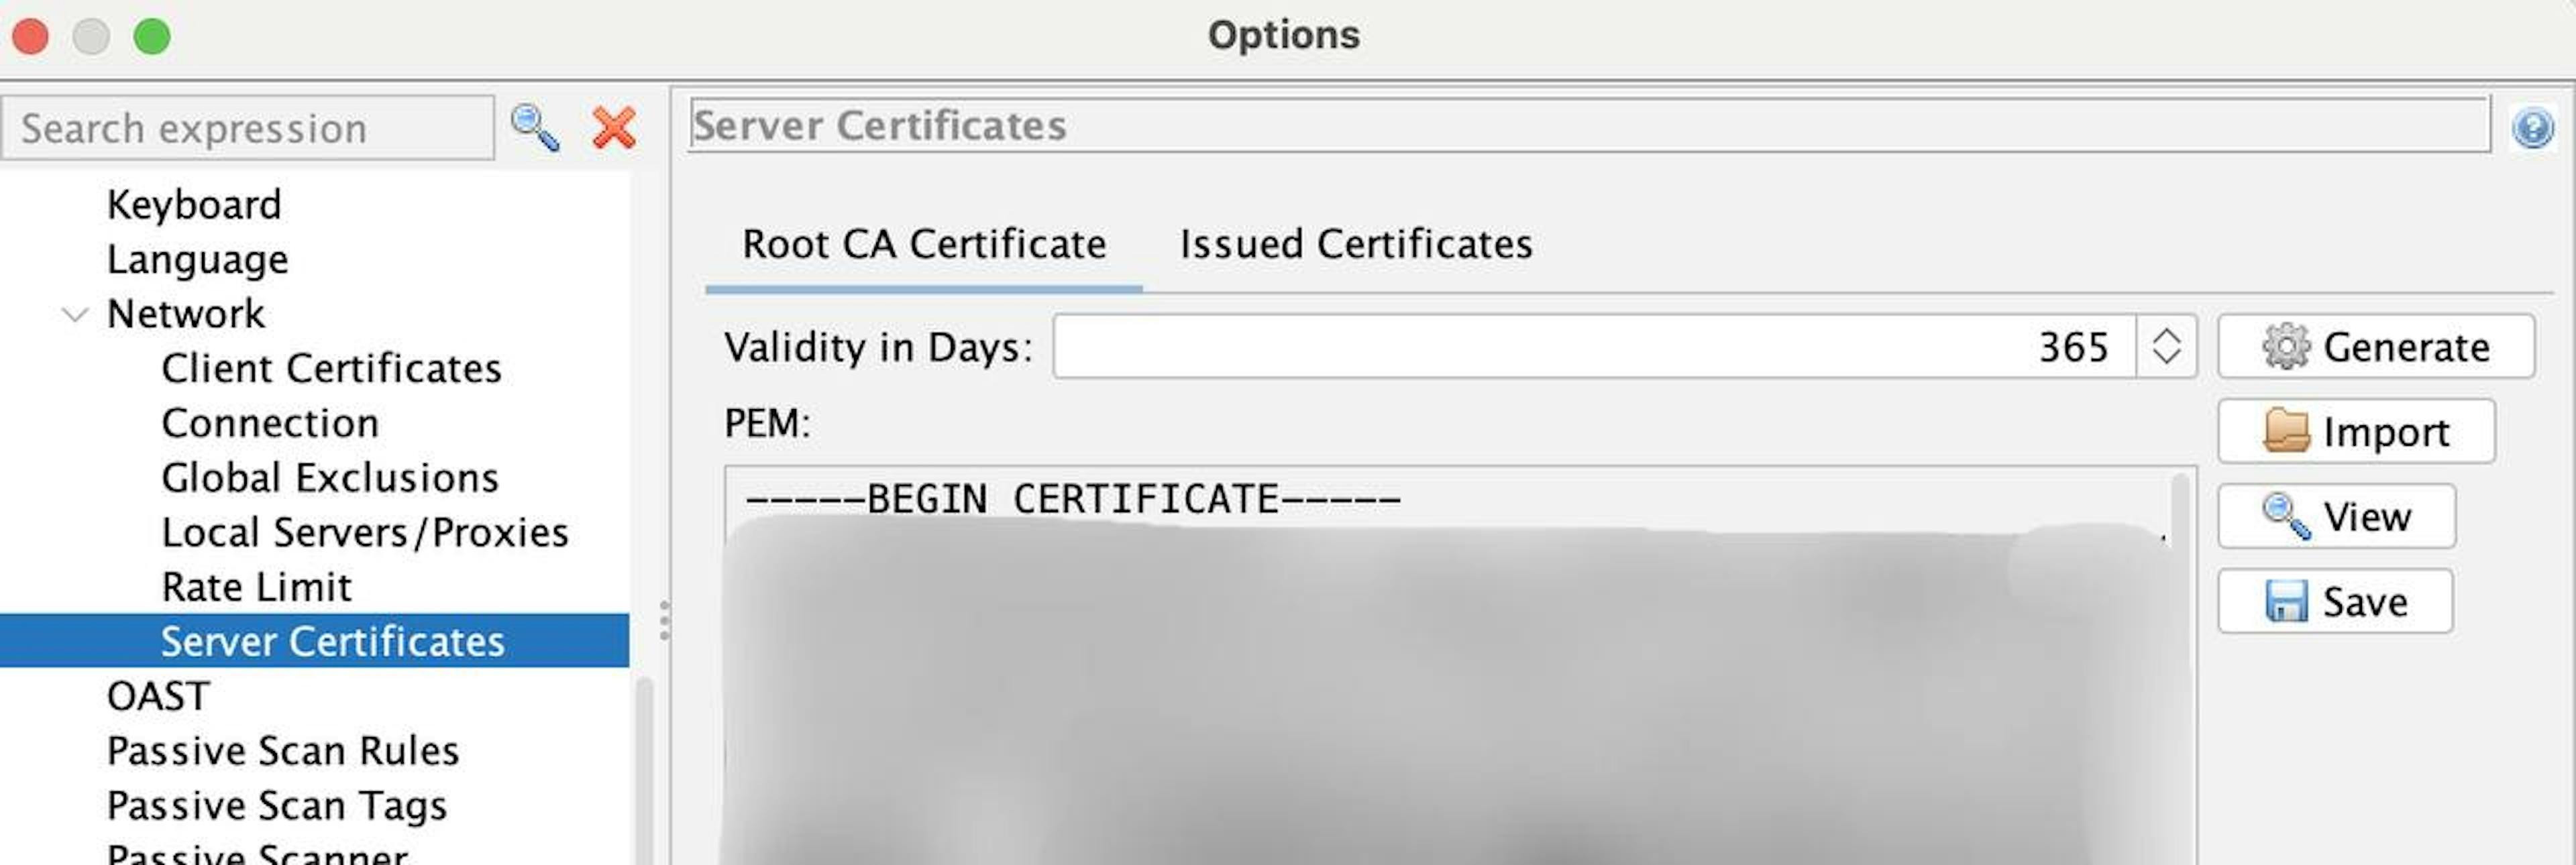Open Passive Scan Rules options
2576x865 pixels.
point(283,751)
